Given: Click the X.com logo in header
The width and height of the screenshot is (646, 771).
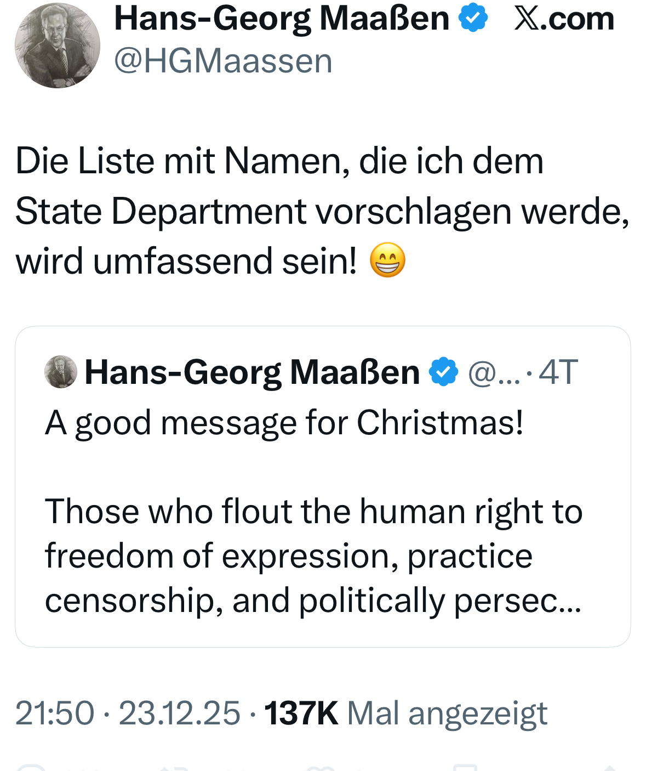Looking at the screenshot, I should coord(564,19).
